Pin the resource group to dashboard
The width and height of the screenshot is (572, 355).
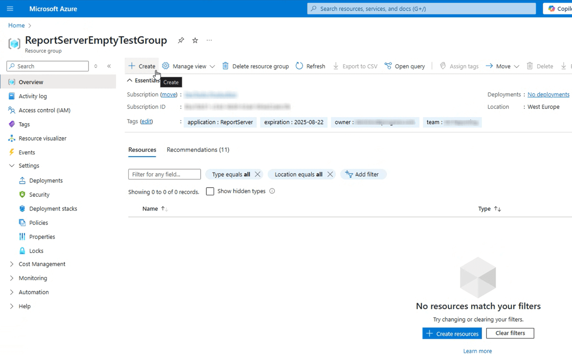[x=181, y=40]
